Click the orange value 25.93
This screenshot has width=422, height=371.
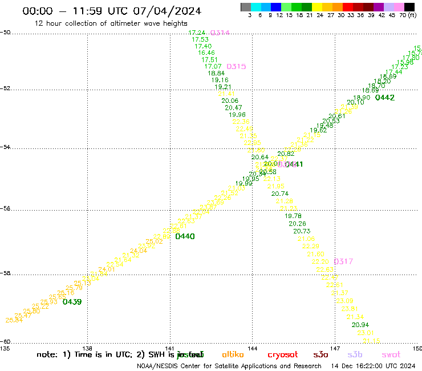[x=48, y=302]
